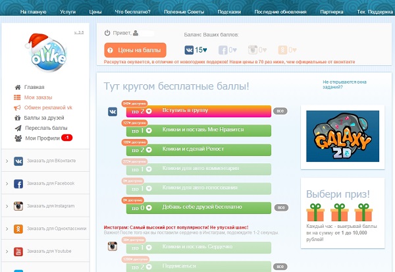Viewport: 395px width, 272px height.
Task: Expand Заказать для Одноклассники arrow
Action: click(7, 229)
